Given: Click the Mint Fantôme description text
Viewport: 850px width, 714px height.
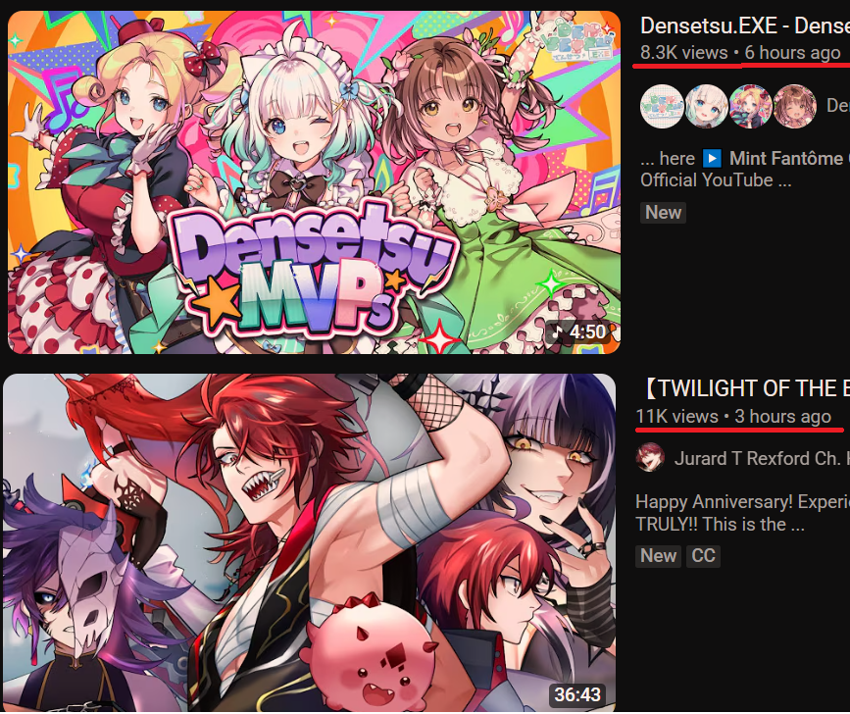Looking at the screenshot, I should coord(786,158).
